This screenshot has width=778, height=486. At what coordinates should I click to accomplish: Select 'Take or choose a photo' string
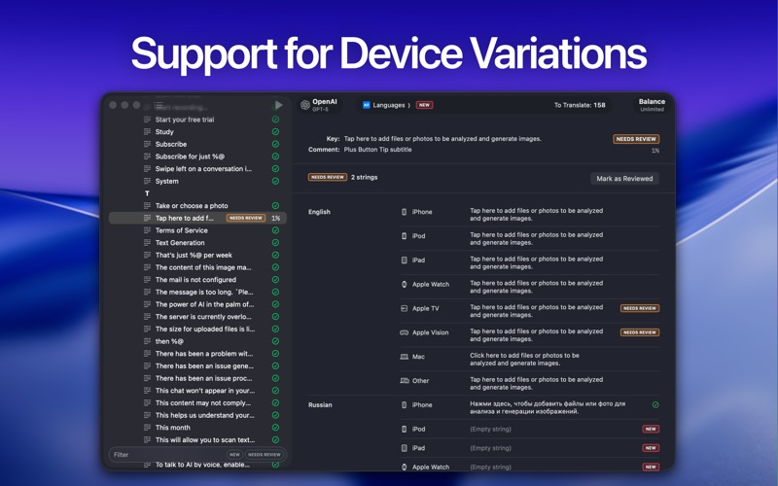[x=197, y=206]
